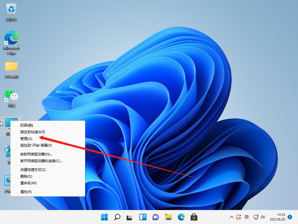Expand hidden icons with the tray chevron
The image size is (298, 224).
231,217
